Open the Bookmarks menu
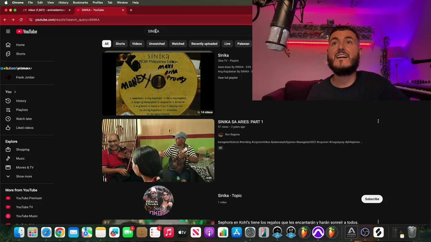Screen dimensions: 431x242 [80, 2]
